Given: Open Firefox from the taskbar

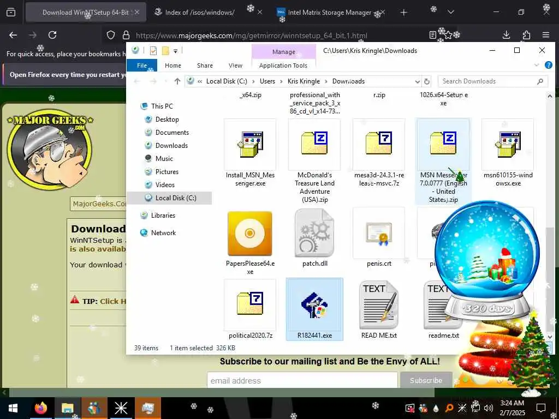Looking at the screenshot, I should click(40, 408).
